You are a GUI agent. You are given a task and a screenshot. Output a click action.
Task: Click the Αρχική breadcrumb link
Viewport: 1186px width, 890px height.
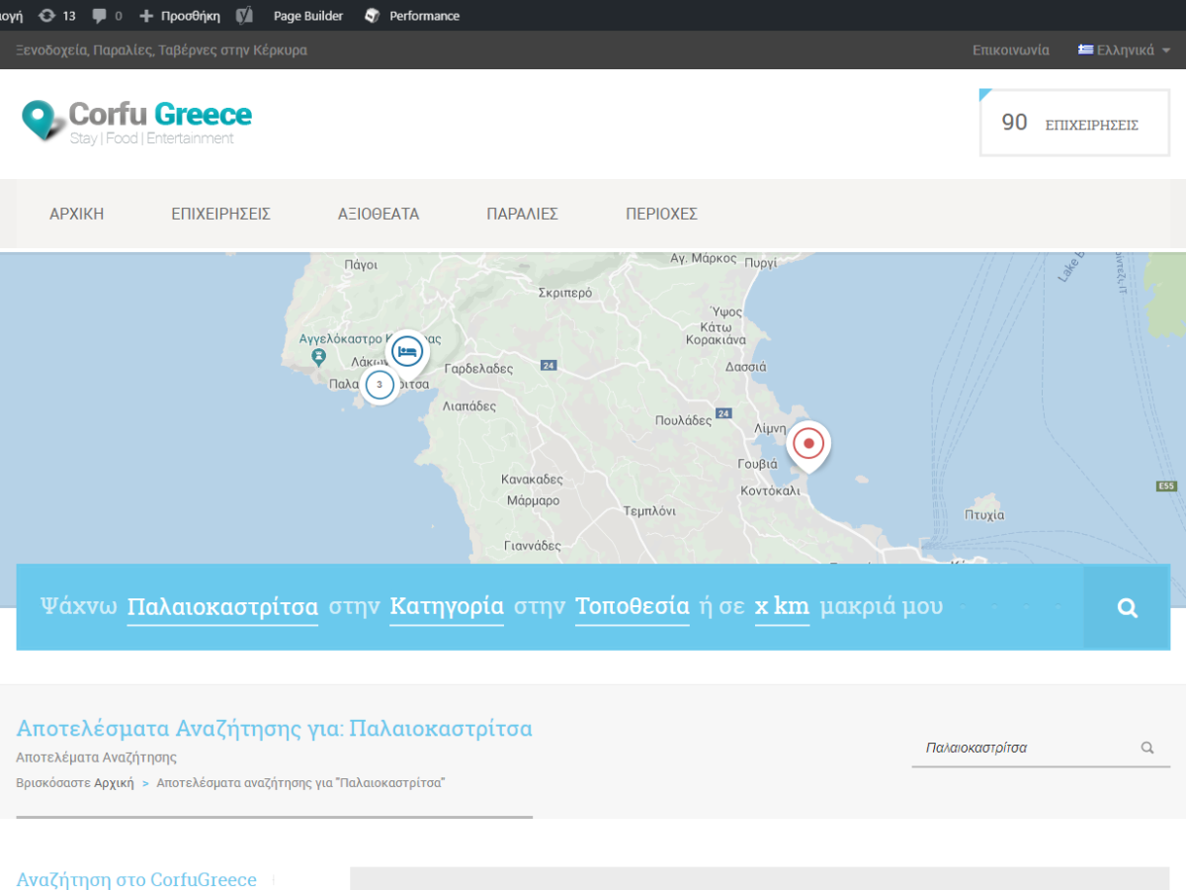tap(114, 782)
